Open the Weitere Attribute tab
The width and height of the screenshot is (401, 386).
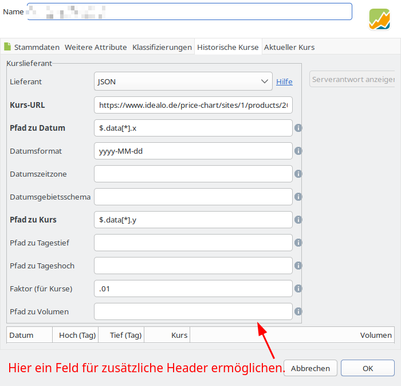pos(96,47)
